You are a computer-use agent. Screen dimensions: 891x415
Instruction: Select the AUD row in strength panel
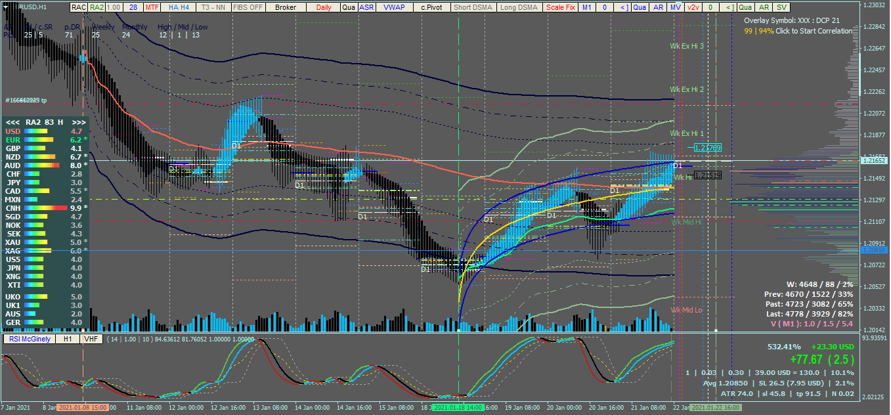coord(45,165)
